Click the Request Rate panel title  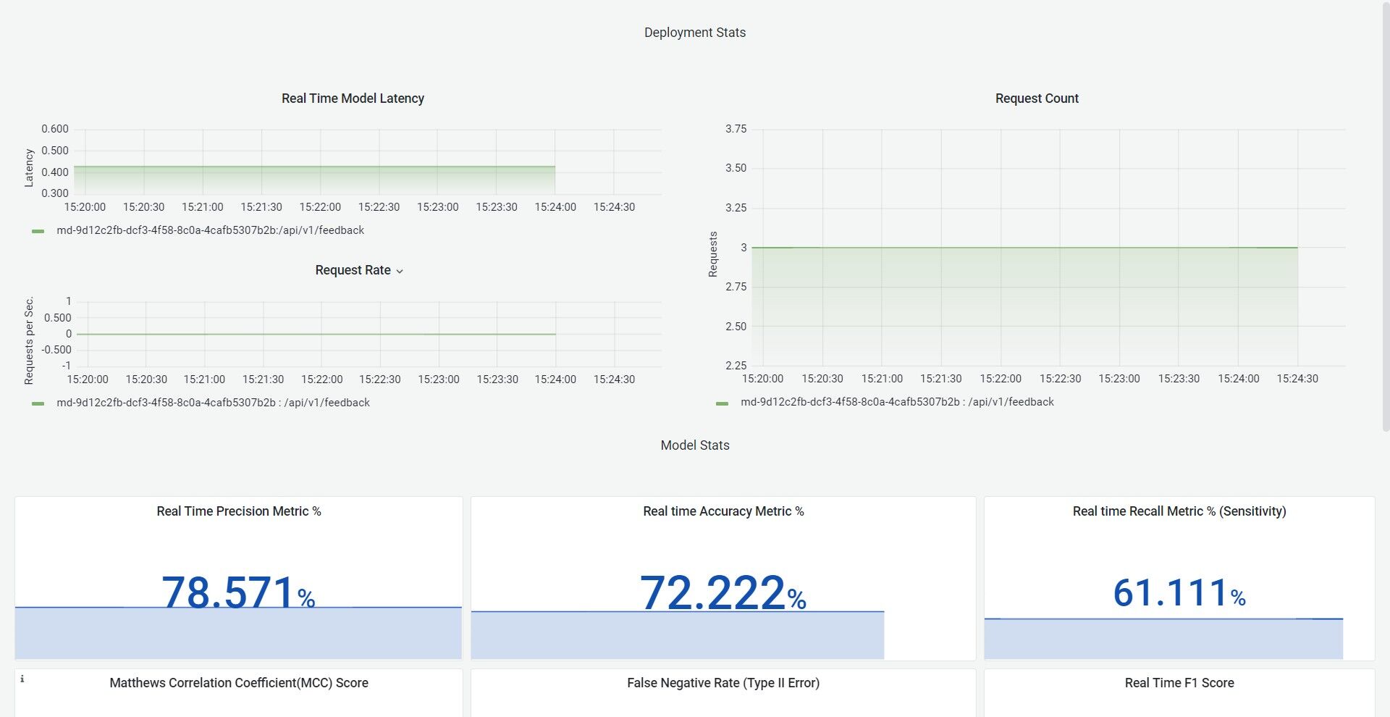coord(353,270)
